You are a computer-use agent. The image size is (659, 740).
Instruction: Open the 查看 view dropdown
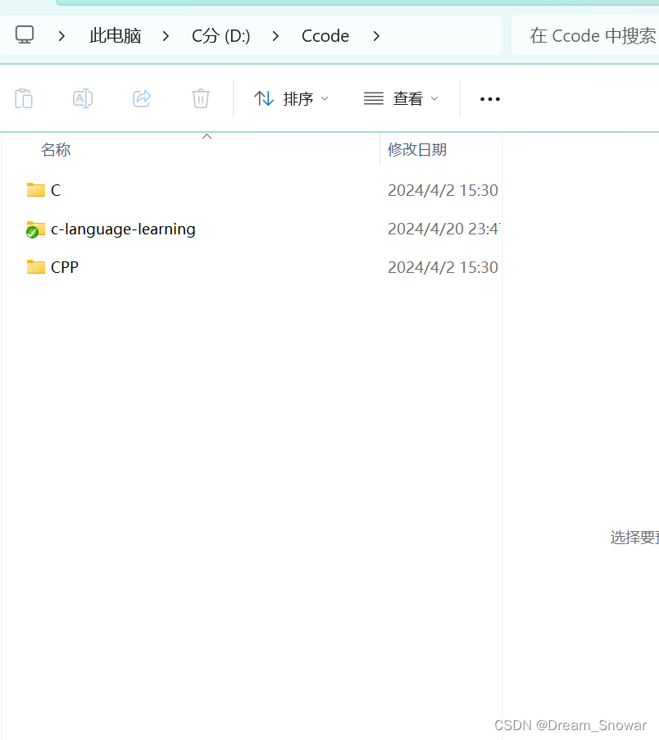click(x=402, y=98)
